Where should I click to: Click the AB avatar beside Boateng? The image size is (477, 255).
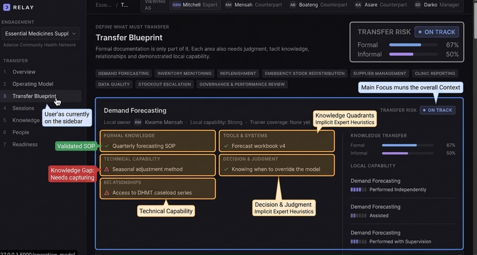coord(292,5)
